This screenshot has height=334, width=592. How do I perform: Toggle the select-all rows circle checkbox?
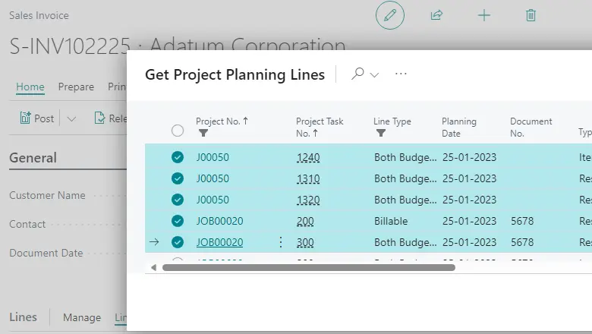[x=178, y=131]
